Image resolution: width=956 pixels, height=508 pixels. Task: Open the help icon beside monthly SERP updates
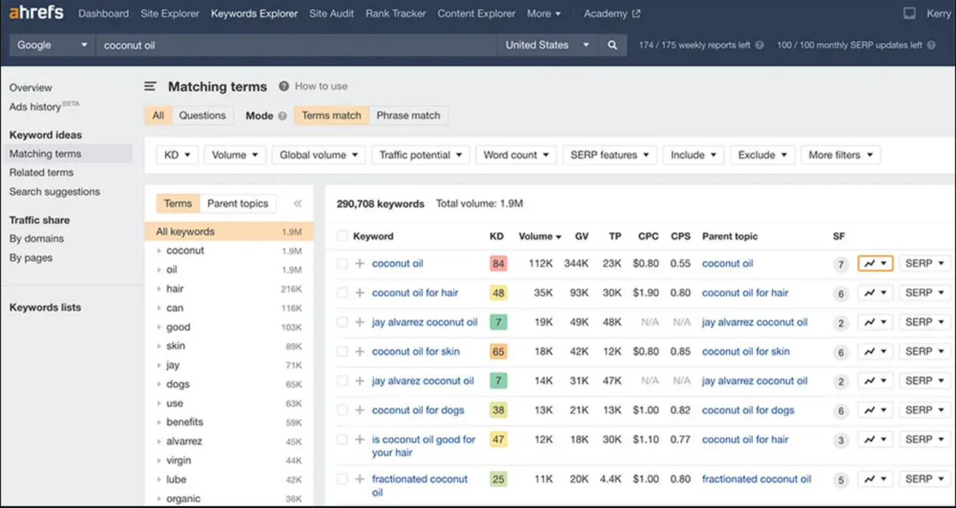tap(931, 45)
